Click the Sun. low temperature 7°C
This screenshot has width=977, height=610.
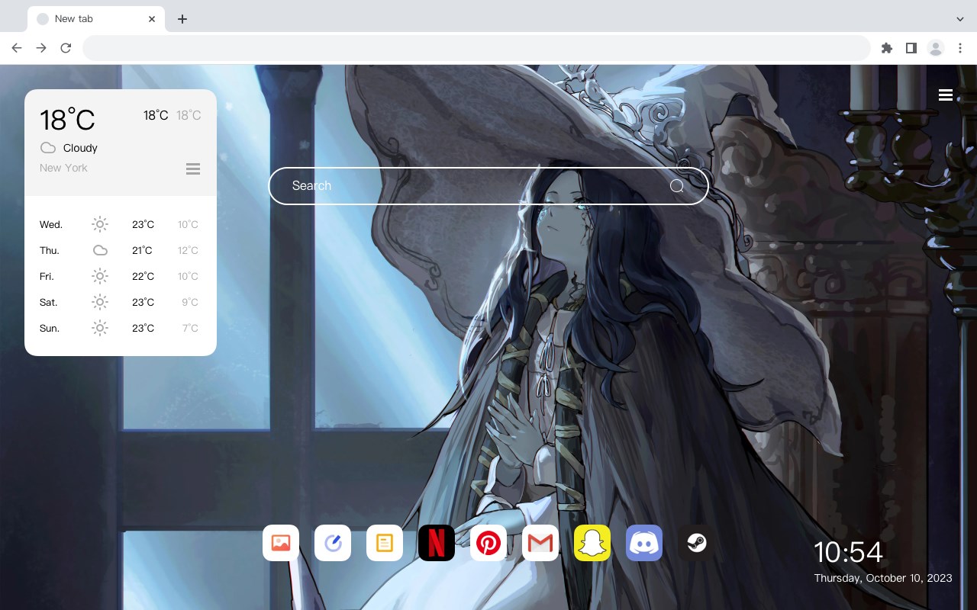(x=190, y=328)
